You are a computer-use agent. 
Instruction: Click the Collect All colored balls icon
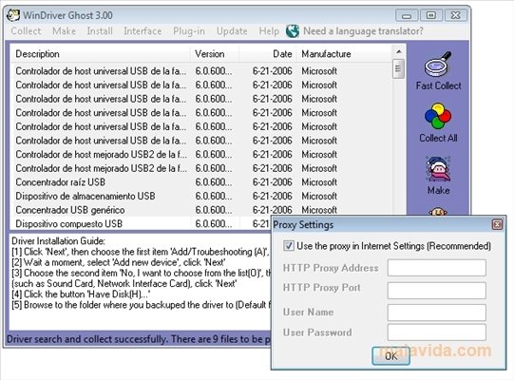point(438,116)
